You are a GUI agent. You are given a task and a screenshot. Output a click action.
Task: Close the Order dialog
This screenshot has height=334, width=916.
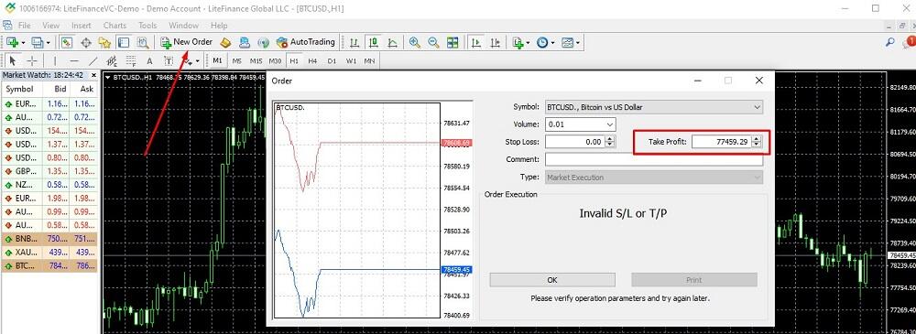pyautogui.click(x=758, y=81)
